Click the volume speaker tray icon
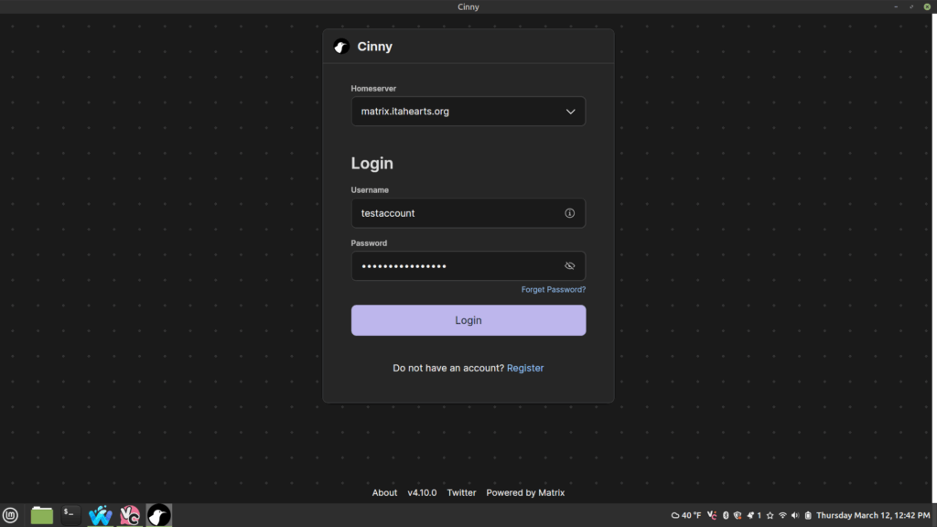The image size is (937, 527). tap(794, 515)
